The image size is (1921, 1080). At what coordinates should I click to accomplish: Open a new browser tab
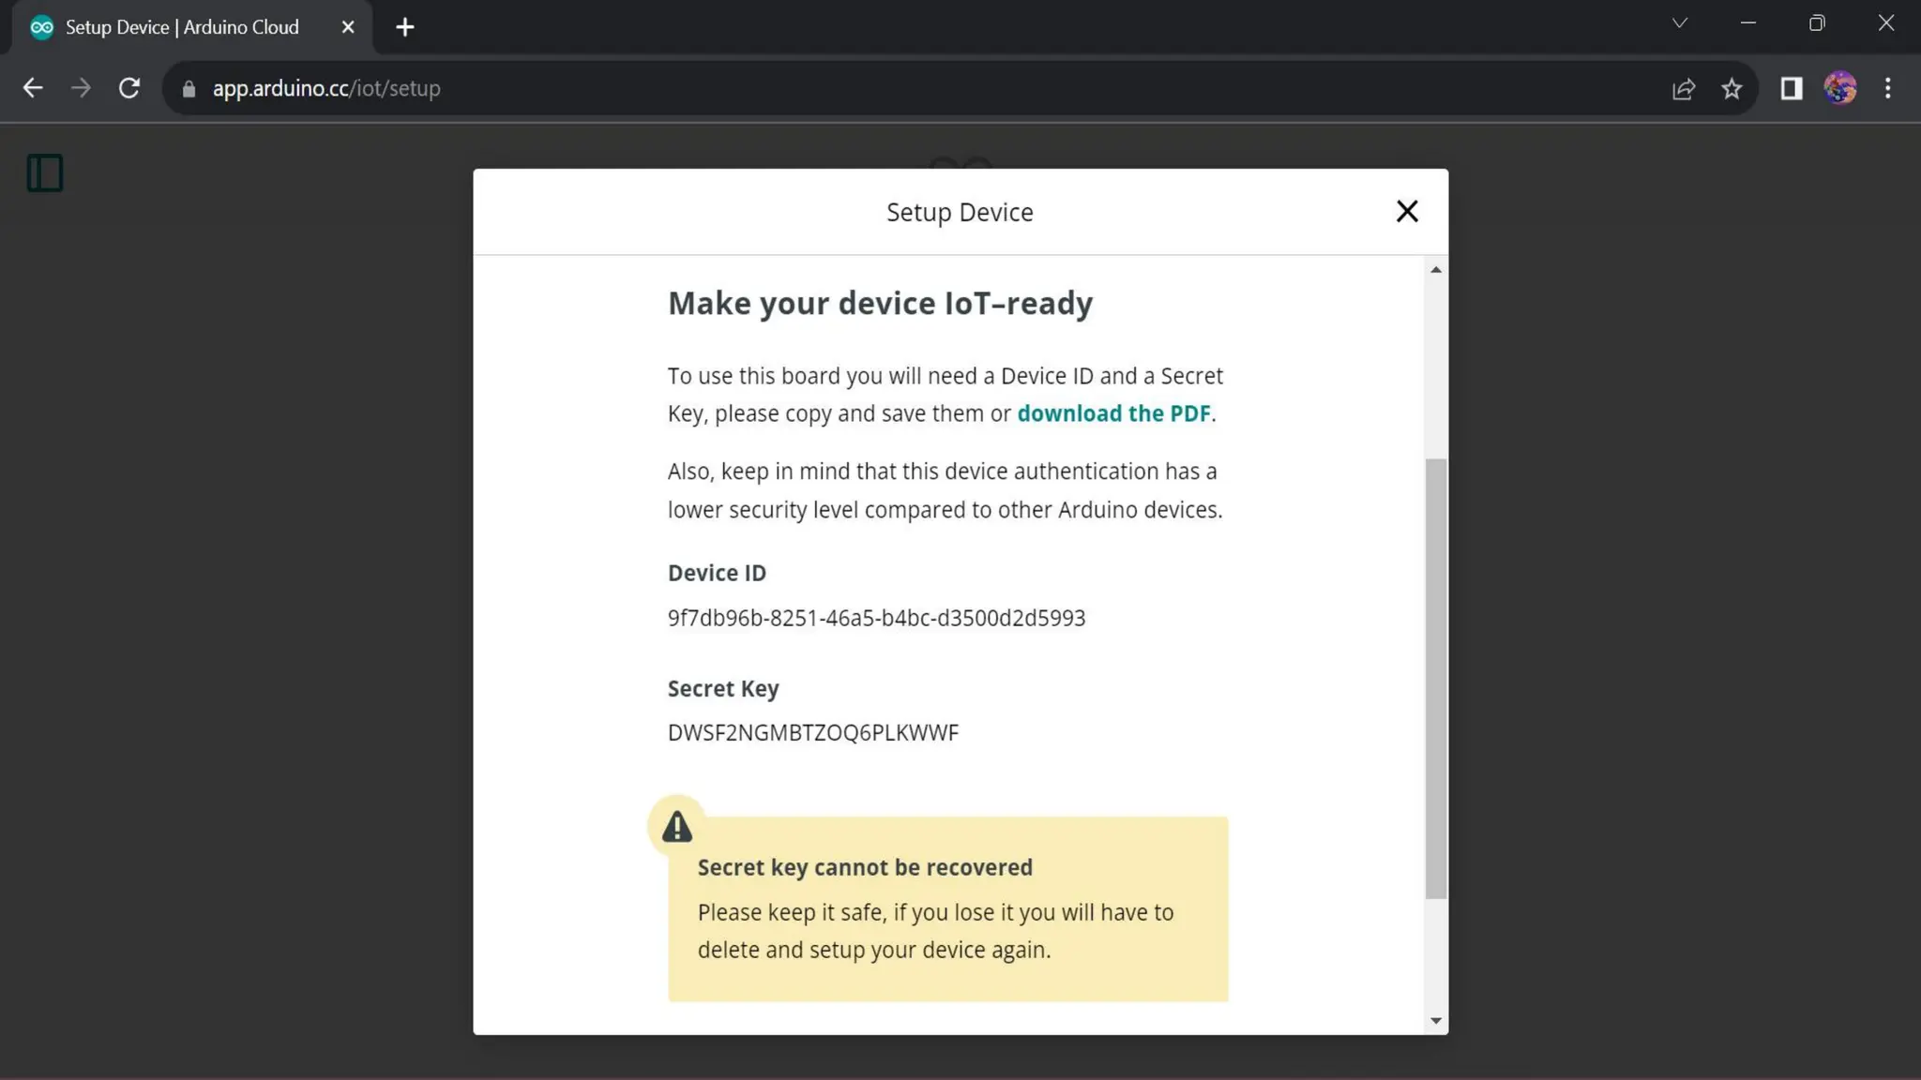pos(405,27)
